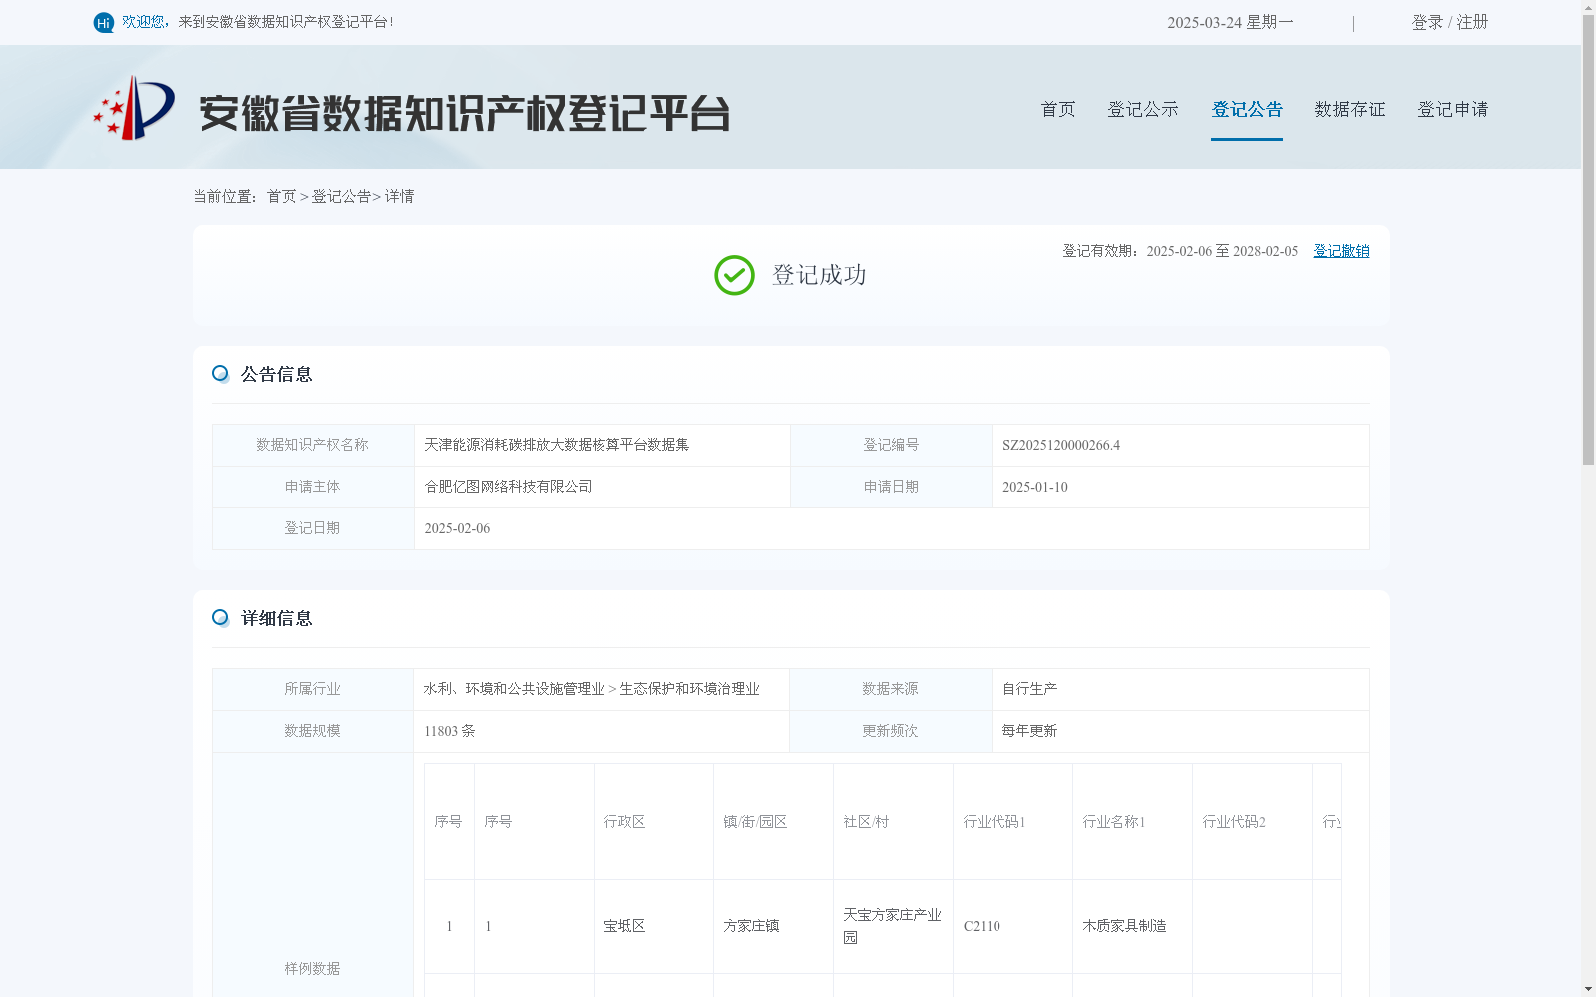Image resolution: width=1596 pixels, height=997 pixels.
Task: Click 登记公告 in the breadcrumb path
Action: pyautogui.click(x=341, y=197)
